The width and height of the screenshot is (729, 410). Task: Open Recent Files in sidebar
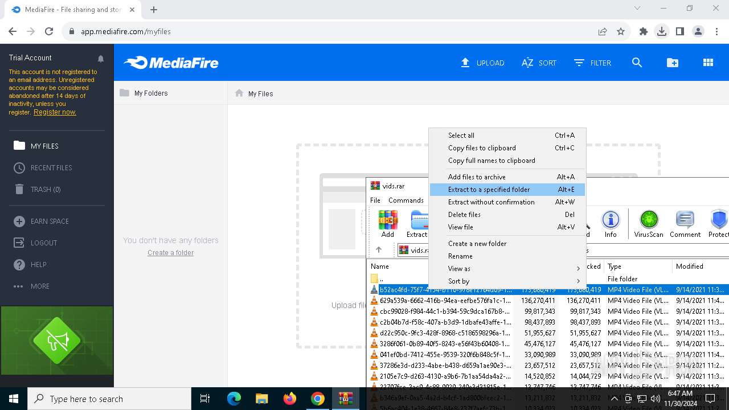tap(43, 167)
